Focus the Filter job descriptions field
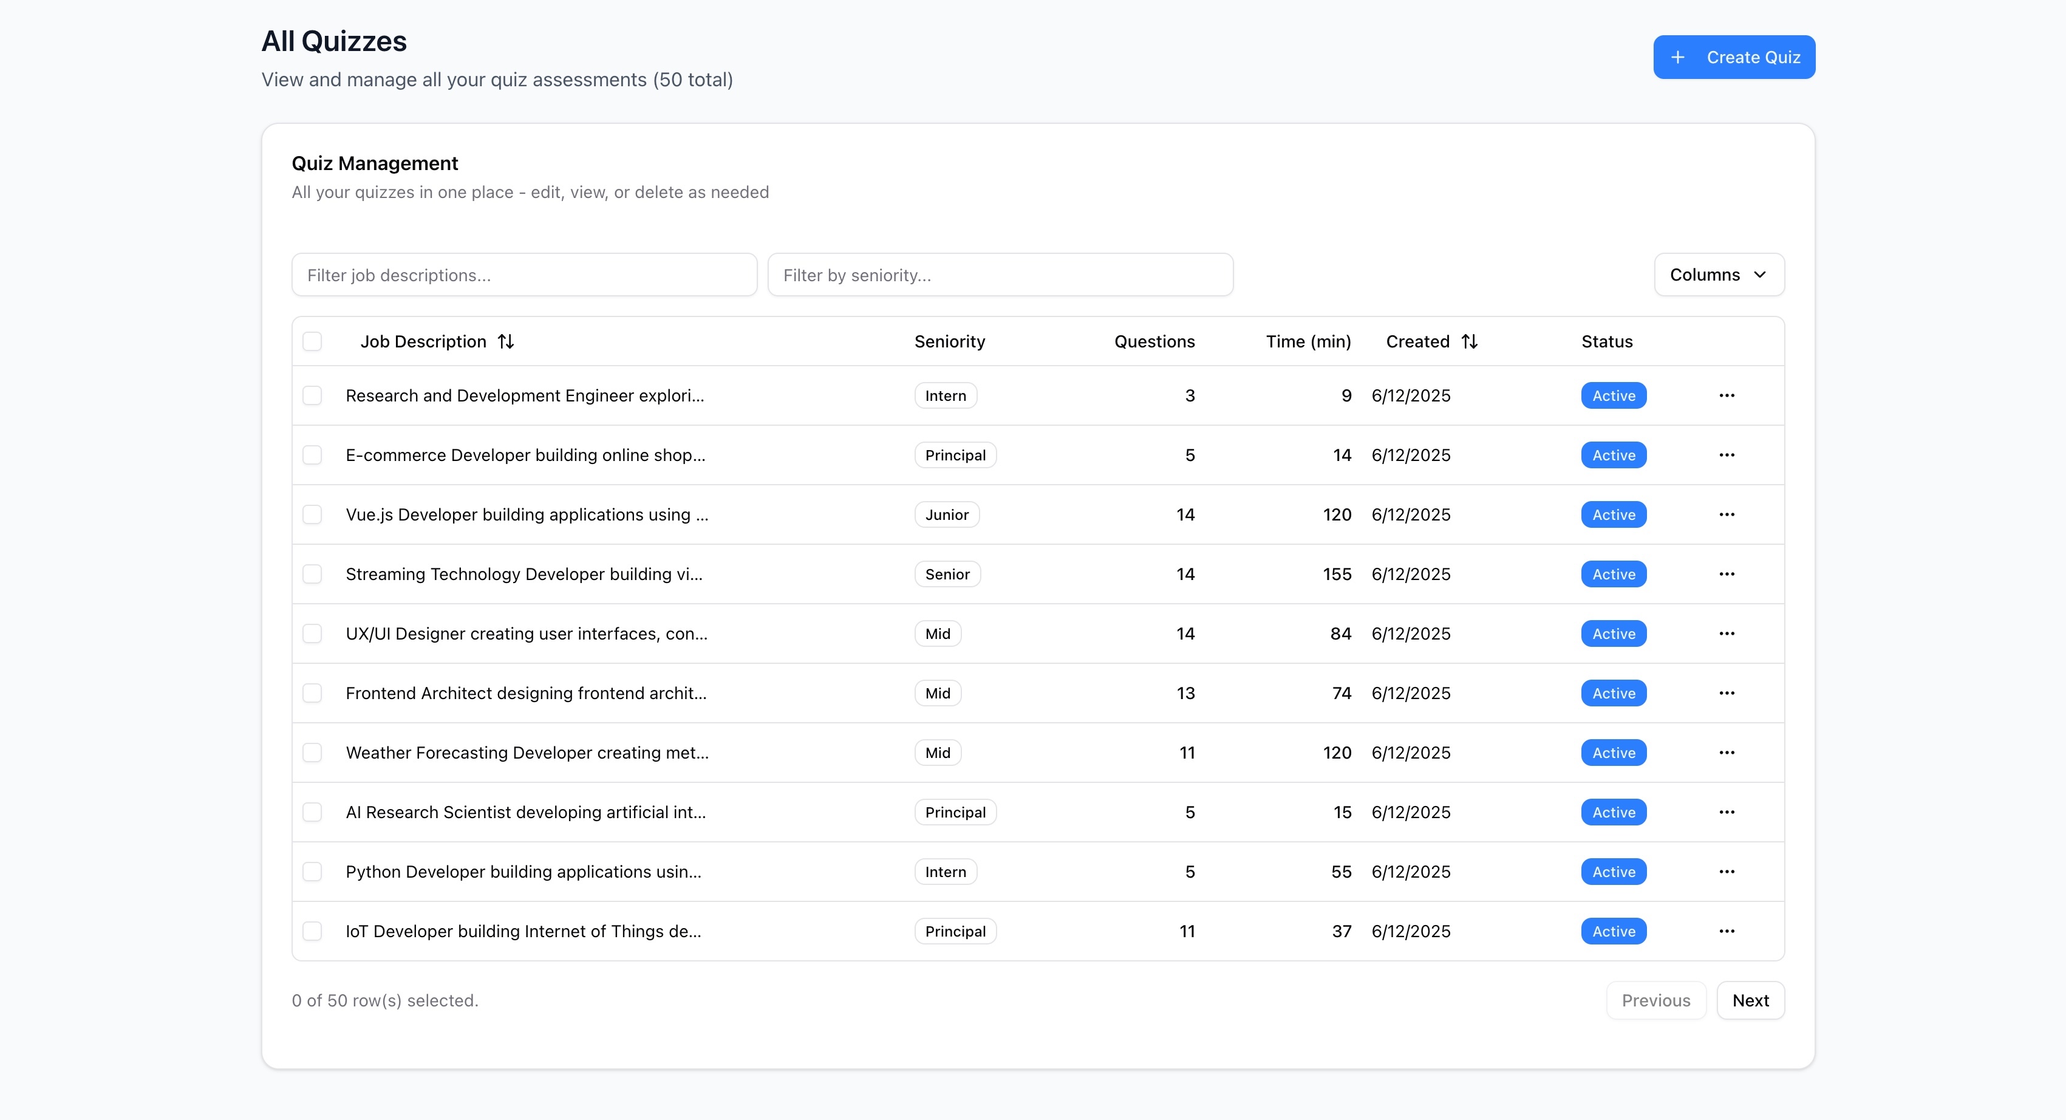2066x1120 pixels. tap(525, 275)
